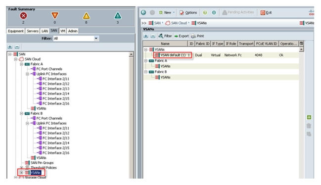Viewport: 321px width, 185px height.
Task: Open the table column chooser icon
Action: coord(301,44)
